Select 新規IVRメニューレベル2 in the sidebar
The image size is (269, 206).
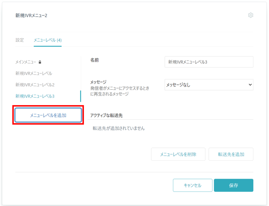pos(35,85)
